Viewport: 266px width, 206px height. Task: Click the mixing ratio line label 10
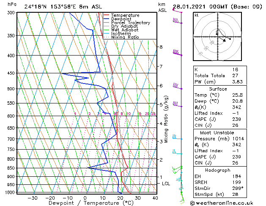click(129, 114)
